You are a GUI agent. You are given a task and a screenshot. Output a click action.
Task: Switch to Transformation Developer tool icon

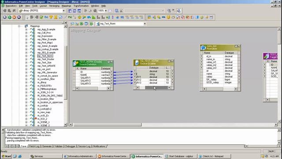tap(82, 23)
